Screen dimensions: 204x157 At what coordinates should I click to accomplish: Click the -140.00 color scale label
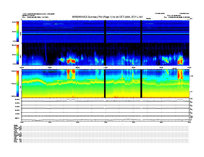(13, 84)
